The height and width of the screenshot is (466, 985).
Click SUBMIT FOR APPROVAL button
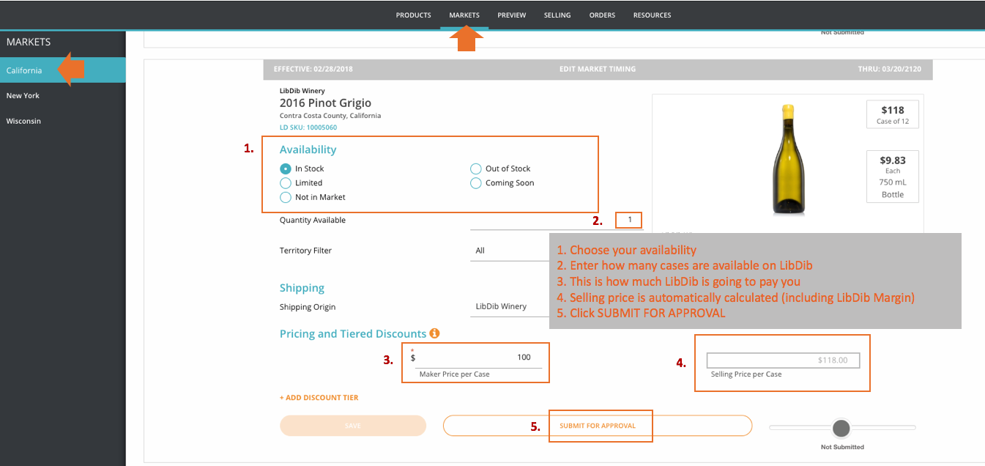[x=598, y=426]
